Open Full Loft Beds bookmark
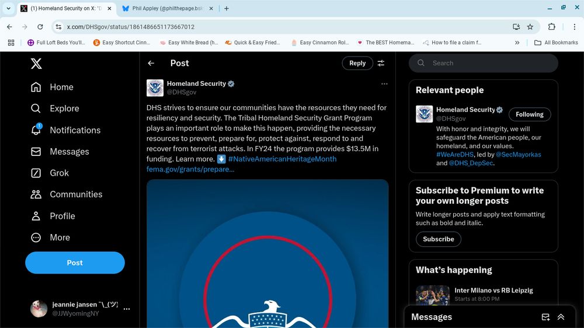This screenshot has width=584, height=328. pyautogui.click(x=57, y=43)
